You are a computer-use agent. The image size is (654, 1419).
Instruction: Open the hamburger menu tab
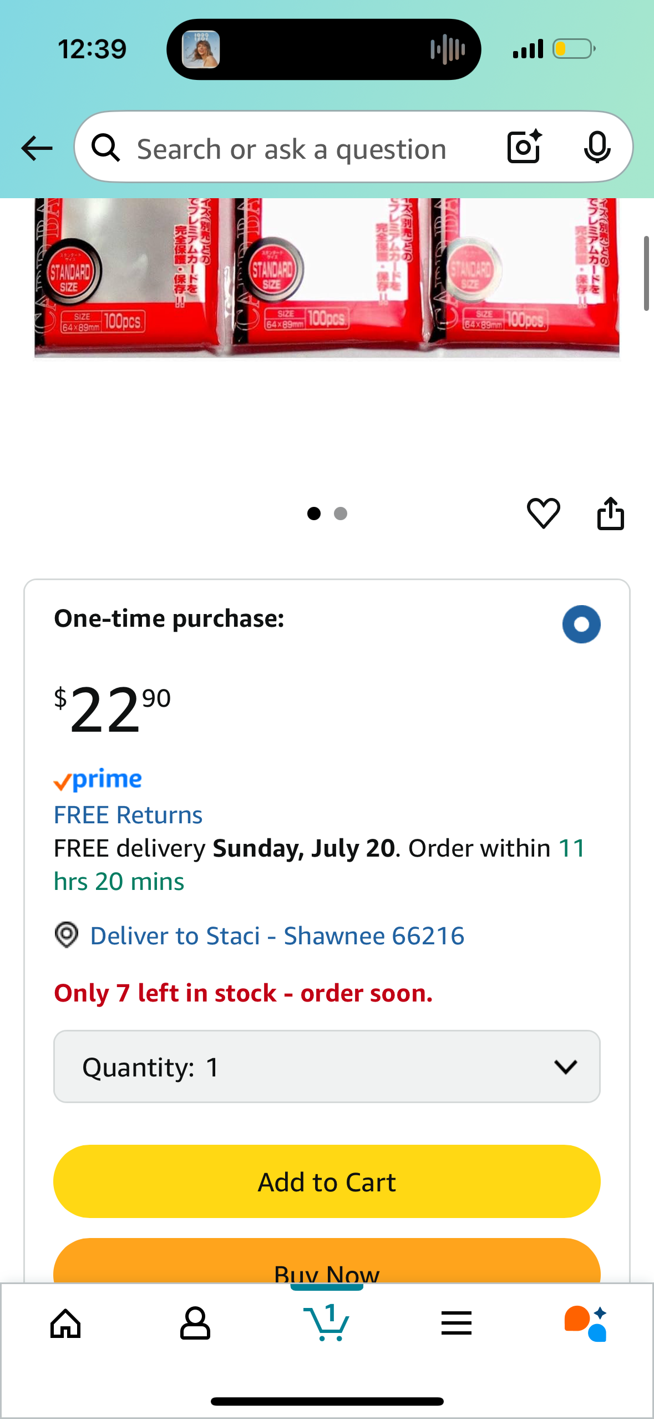pyautogui.click(x=456, y=1324)
